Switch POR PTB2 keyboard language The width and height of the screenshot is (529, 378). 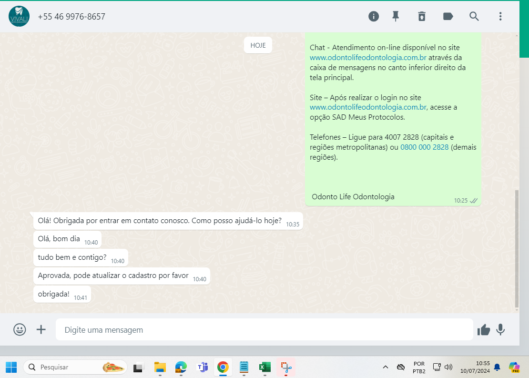pos(419,367)
